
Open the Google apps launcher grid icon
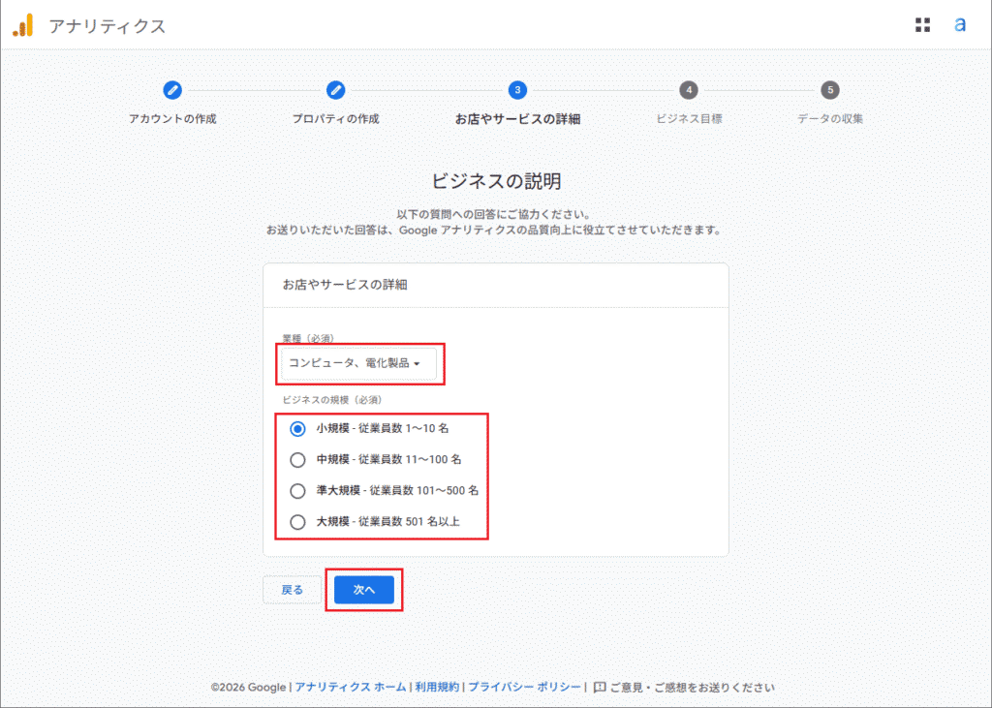coord(923,25)
